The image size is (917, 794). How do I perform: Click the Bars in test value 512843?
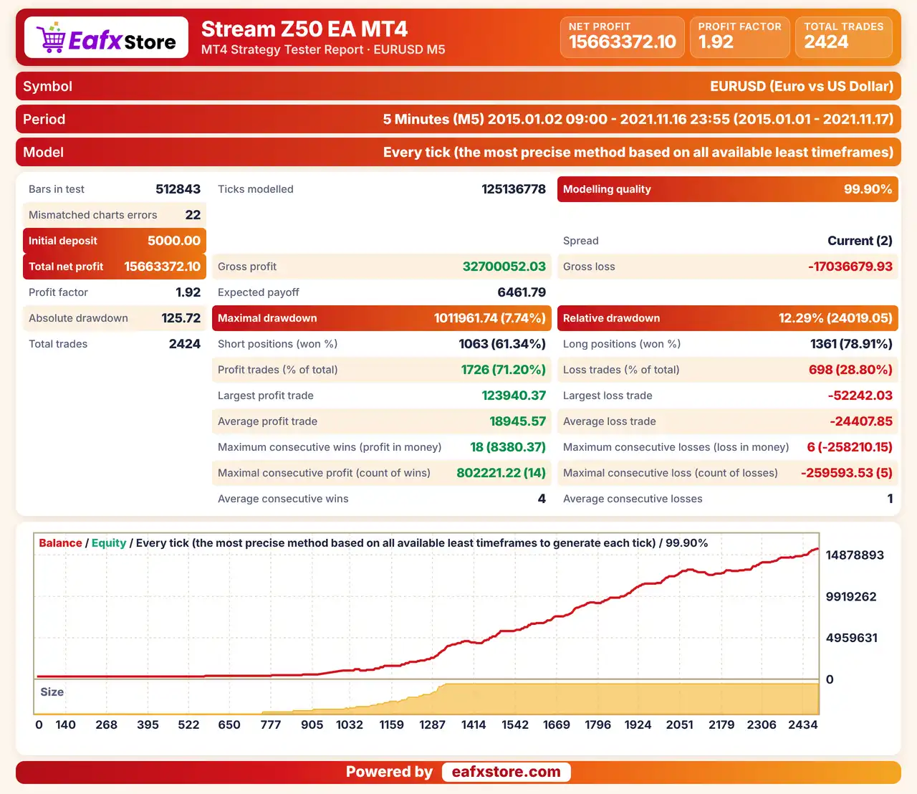coord(178,189)
